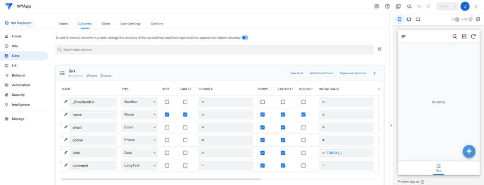Check the KEY? box for email row
This screenshot has width=484, height=185.
click(167, 127)
